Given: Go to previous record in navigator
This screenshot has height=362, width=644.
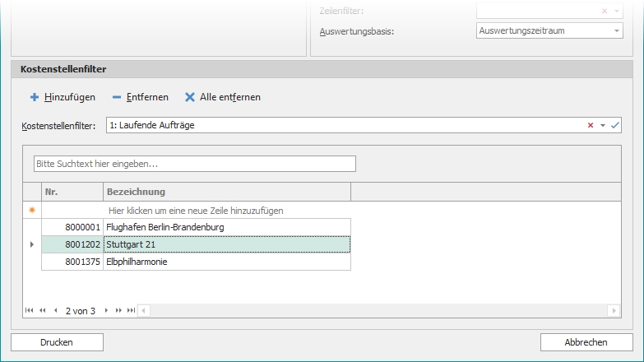Looking at the screenshot, I should 55,310.
